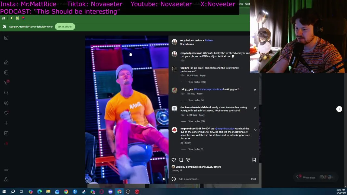
Task: Follow recycledpercussion
Action: coord(209,40)
